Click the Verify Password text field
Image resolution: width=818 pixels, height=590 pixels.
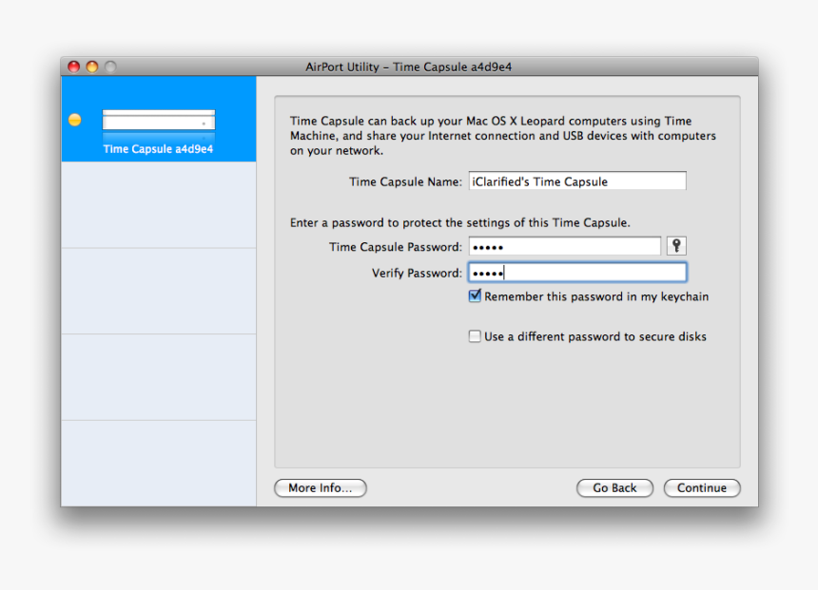(577, 272)
